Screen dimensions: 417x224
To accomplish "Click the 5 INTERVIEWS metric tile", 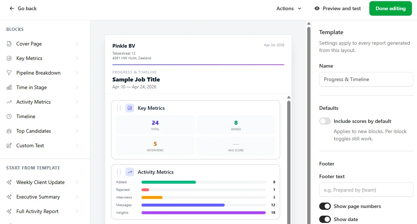I will [x=155, y=146].
